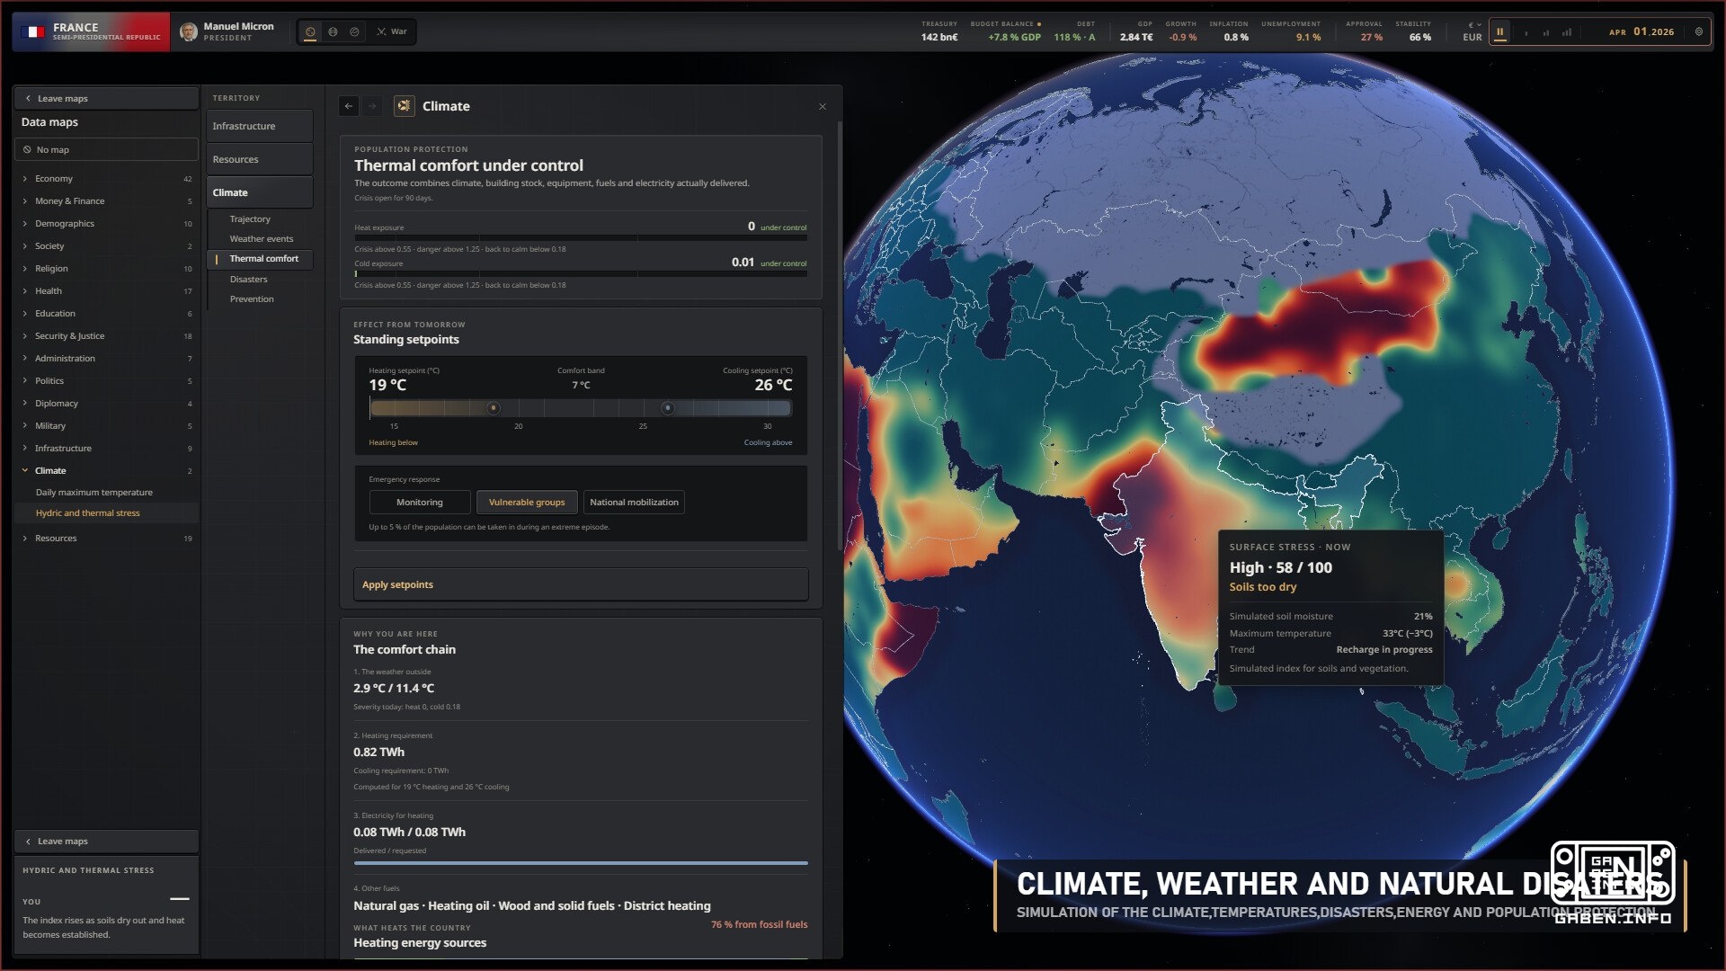Screen dimensions: 1726x971
Task: Select Vulnerable groups emergency response
Action: (x=527, y=503)
